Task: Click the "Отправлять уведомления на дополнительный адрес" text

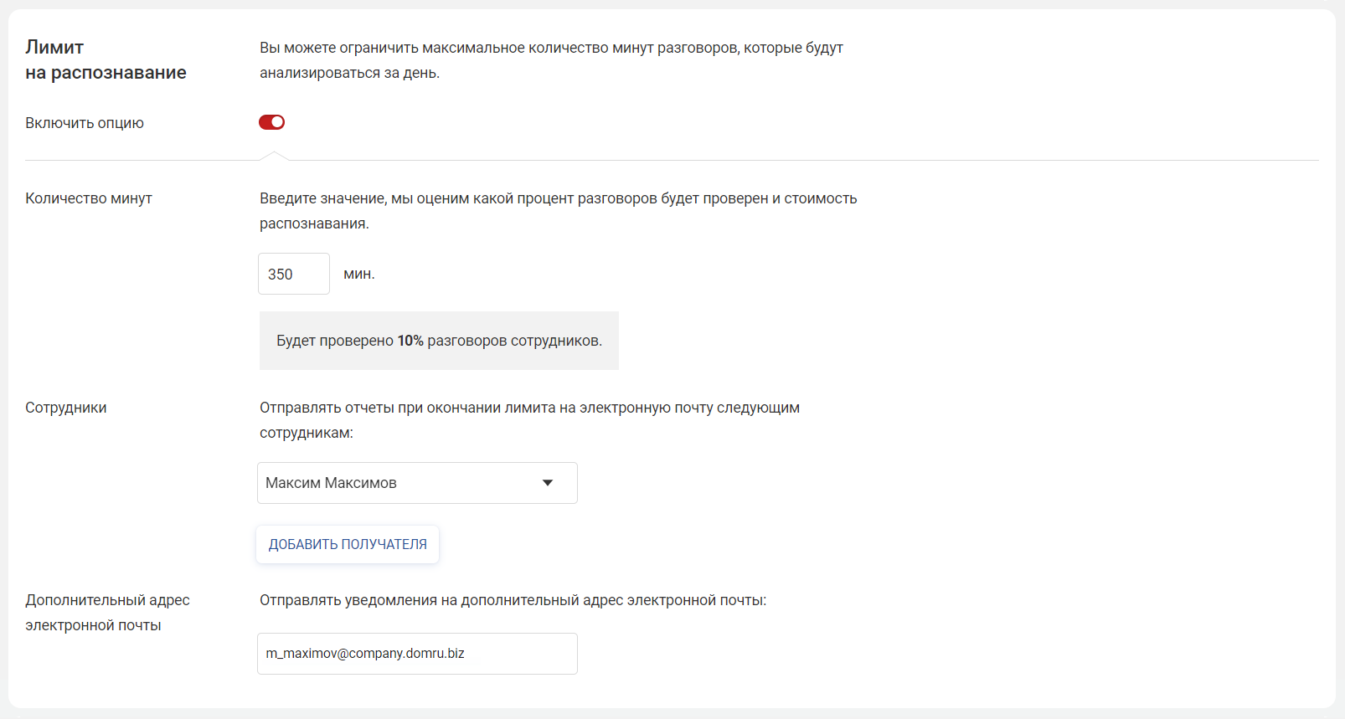Action: pyautogui.click(x=513, y=600)
